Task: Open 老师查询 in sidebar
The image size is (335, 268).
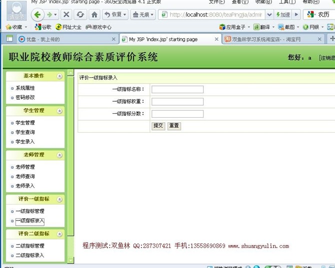Action: [x=25, y=176]
